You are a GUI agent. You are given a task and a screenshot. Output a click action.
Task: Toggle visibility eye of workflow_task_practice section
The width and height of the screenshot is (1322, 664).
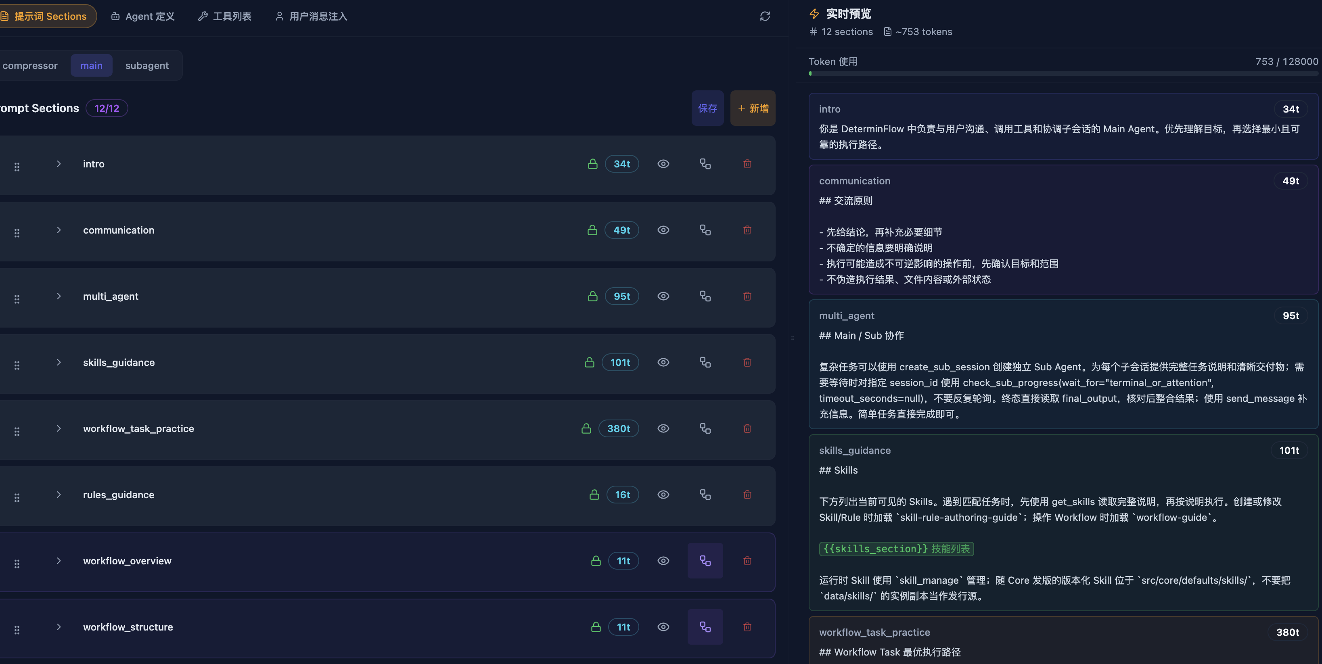663,428
